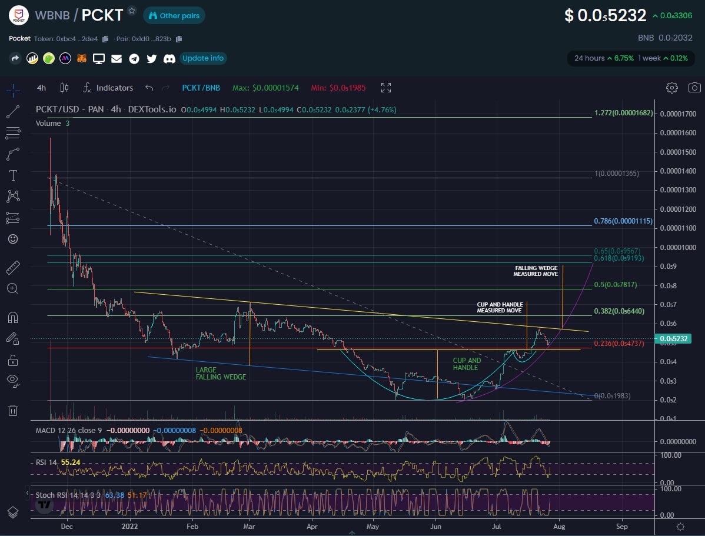Open the Discord icon link
The image size is (705, 536).
pyautogui.click(x=169, y=58)
